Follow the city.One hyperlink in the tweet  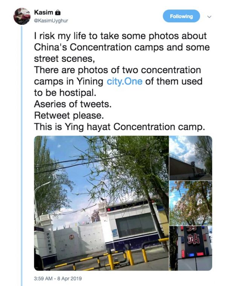pyautogui.click(x=124, y=81)
